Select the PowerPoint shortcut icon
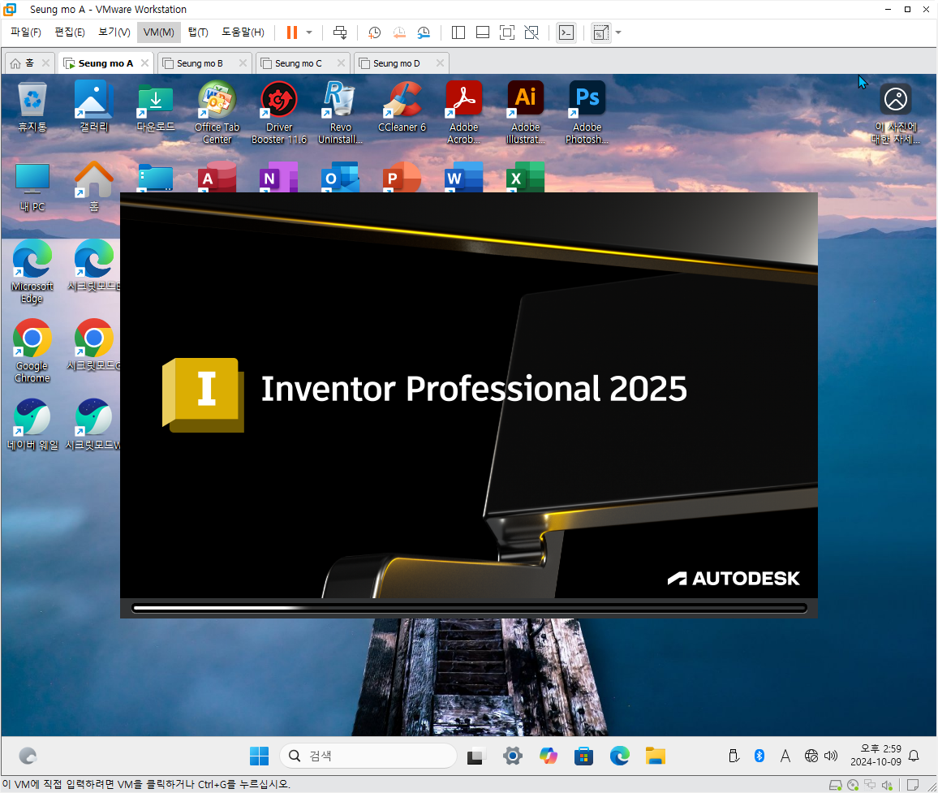Viewport: 938px width, 793px height. point(402,177)
